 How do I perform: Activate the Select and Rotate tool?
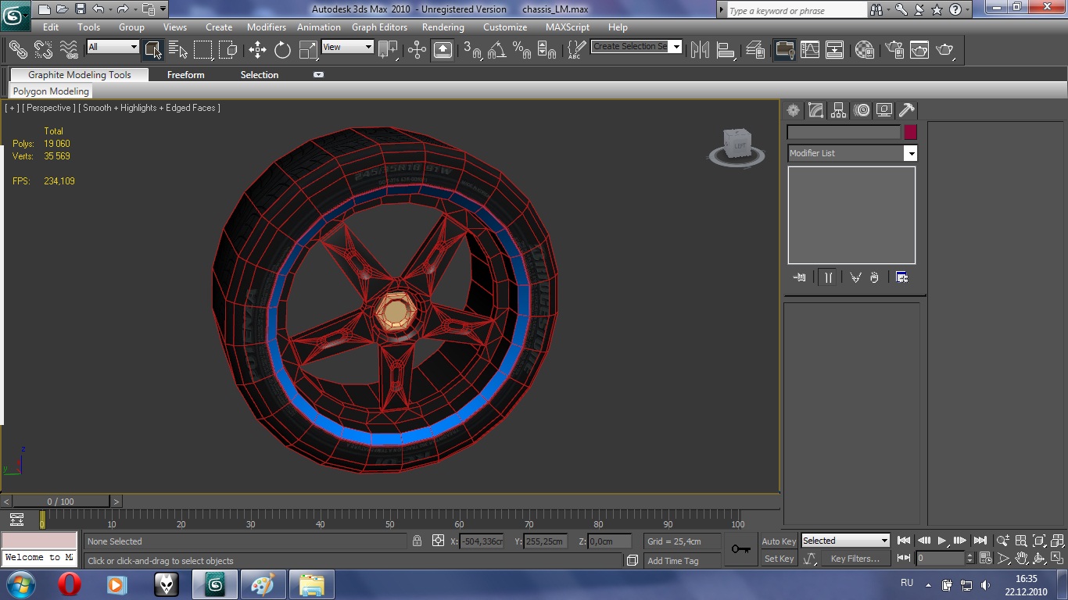282,50
